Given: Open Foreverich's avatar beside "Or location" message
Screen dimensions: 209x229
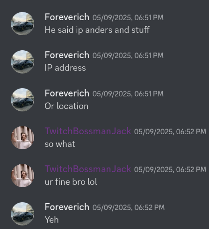Looking at the screenshot, I should [x=22, y=99].
